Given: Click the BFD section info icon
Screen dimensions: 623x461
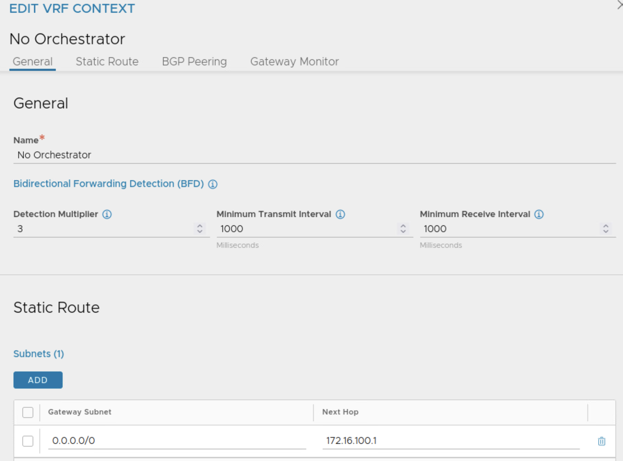Looking at the screenshot, I should click(213, 184).
